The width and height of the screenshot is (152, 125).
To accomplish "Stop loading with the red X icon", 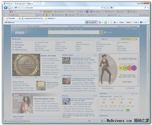I will 108,8.
